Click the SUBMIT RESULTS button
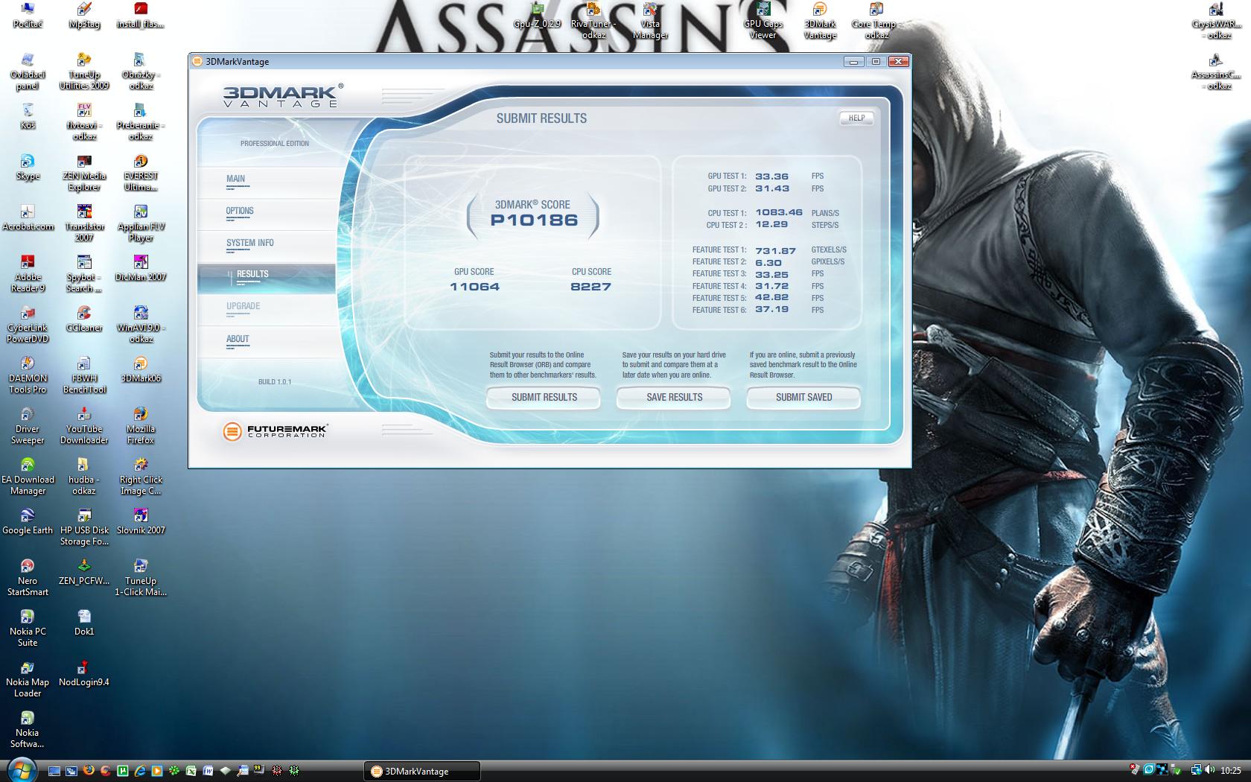 [x=544, y=397]
